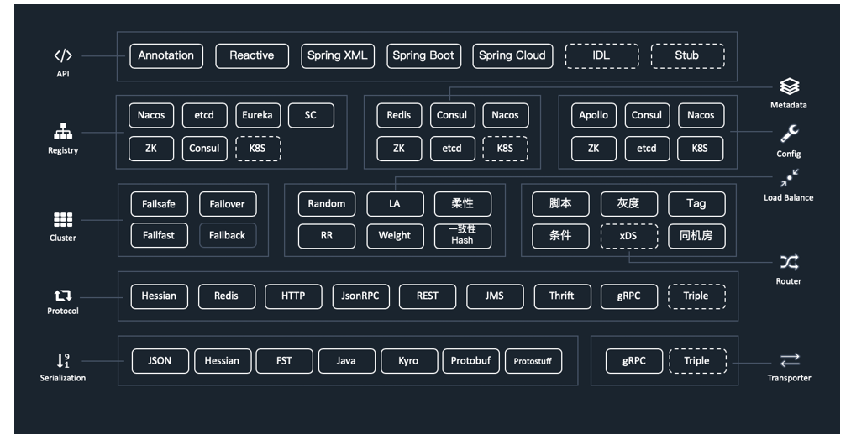
Task: Select Hessian in the Protocol row
Action: click(159, 296)
